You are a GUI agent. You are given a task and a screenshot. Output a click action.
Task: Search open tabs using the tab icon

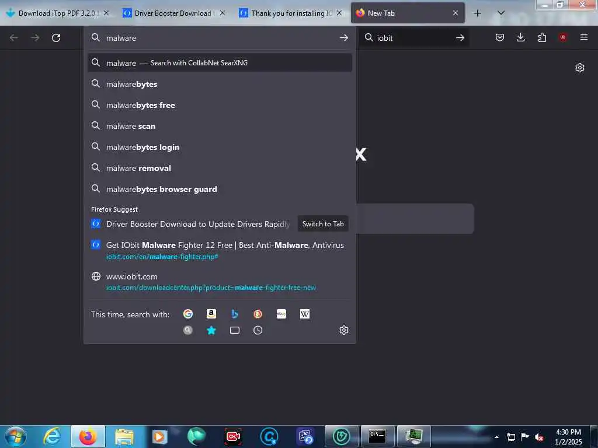(235, 330)
